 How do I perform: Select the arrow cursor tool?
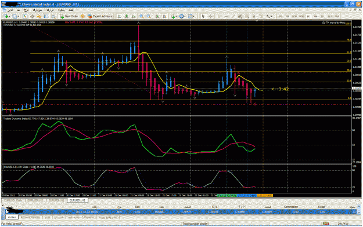(x=203, y=16)
